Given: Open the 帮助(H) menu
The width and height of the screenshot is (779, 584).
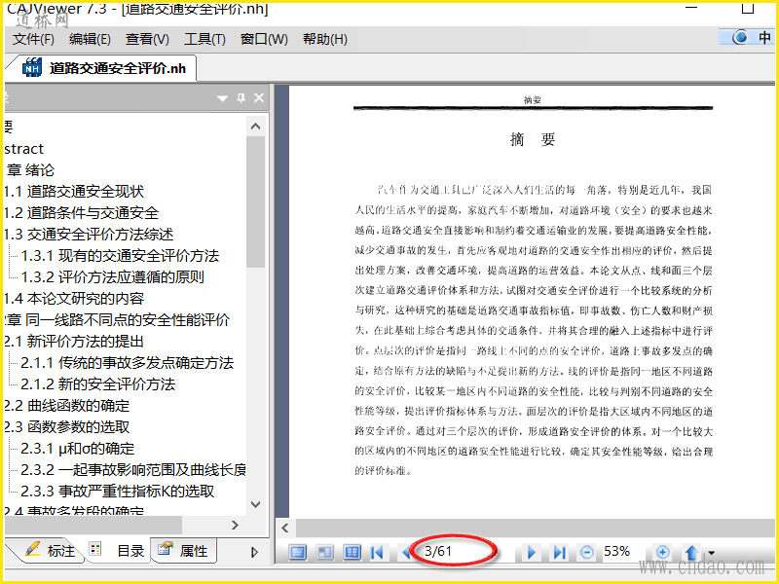Looking at the screenshot, I should [325, 39].
